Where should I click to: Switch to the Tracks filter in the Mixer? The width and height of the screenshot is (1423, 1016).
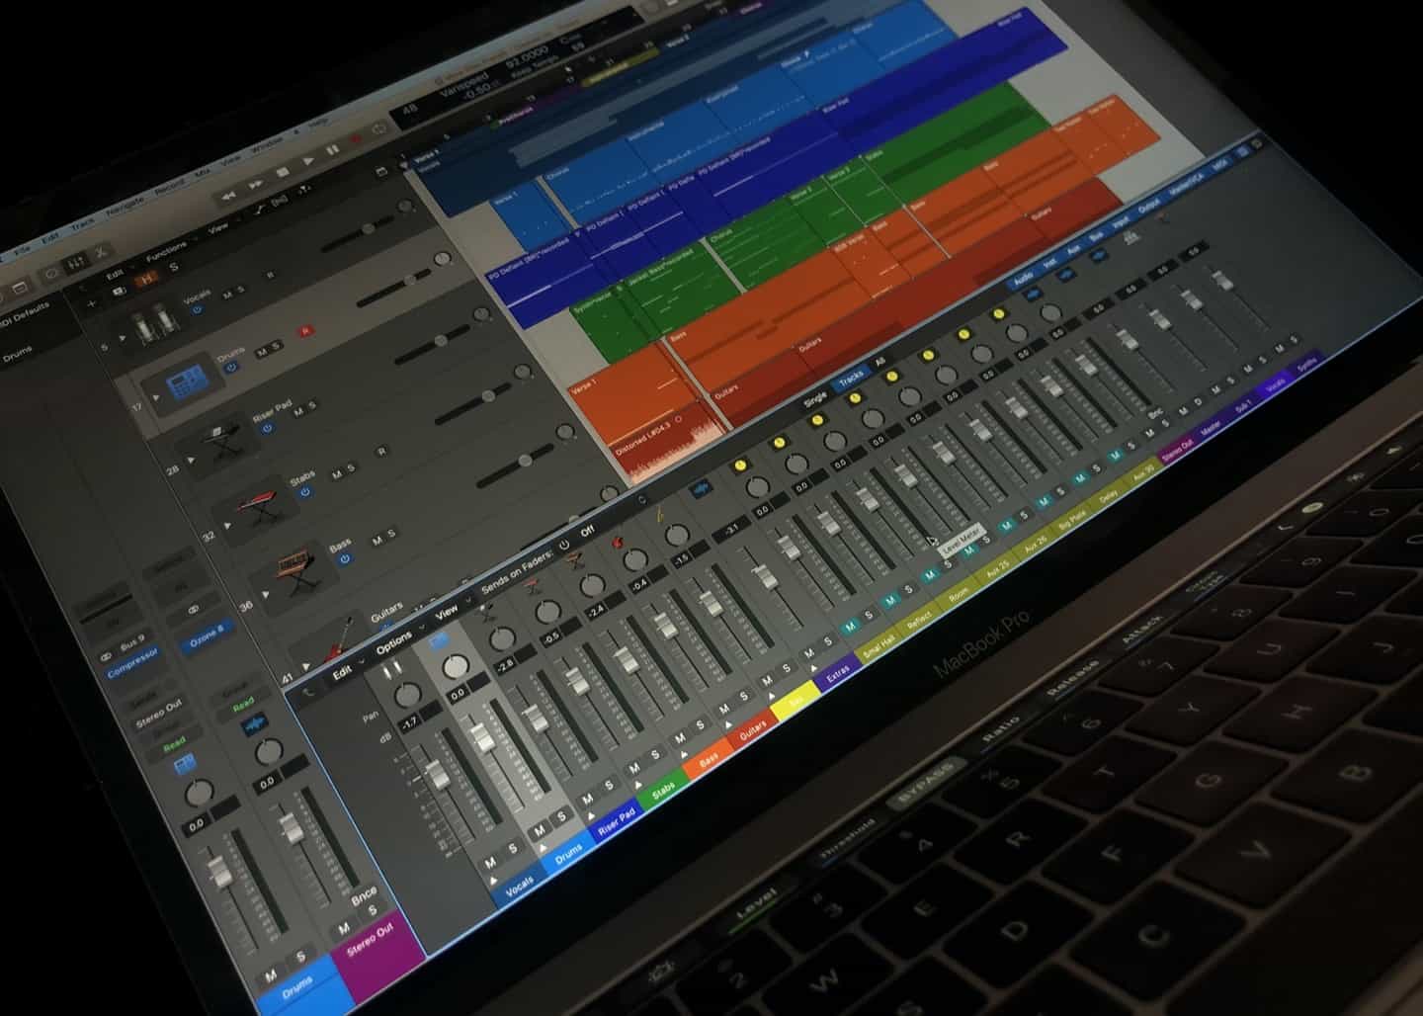(851, 380)
